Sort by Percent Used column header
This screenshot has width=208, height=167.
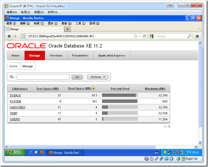120,89
